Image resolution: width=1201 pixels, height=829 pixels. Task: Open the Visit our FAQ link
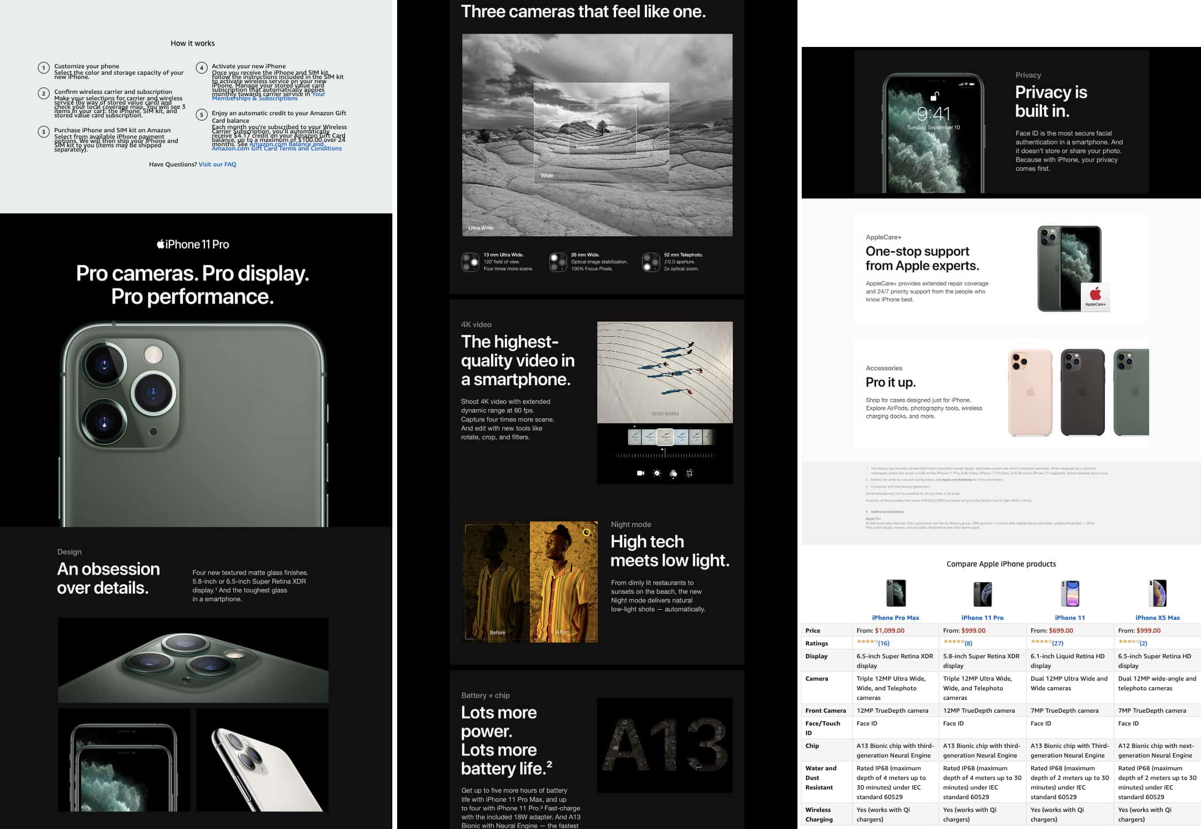(x=217, y=164)
